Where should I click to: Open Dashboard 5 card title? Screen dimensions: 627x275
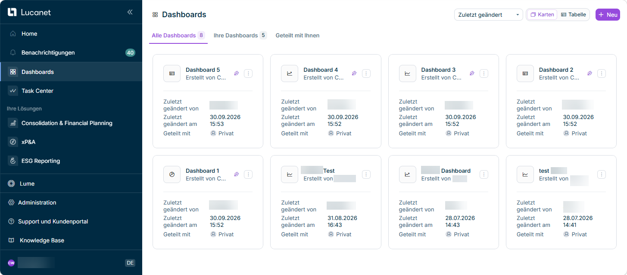pyautogui.click(x=203, y=70)
